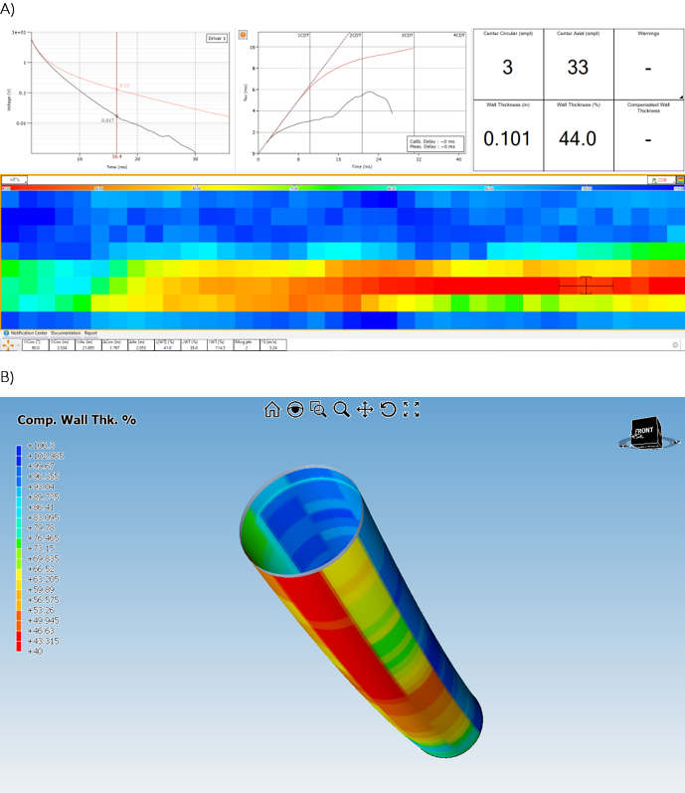Open the Documentation tab
Image resolution: width=685 pixels, height=793 pixels.
click(65, 332)
